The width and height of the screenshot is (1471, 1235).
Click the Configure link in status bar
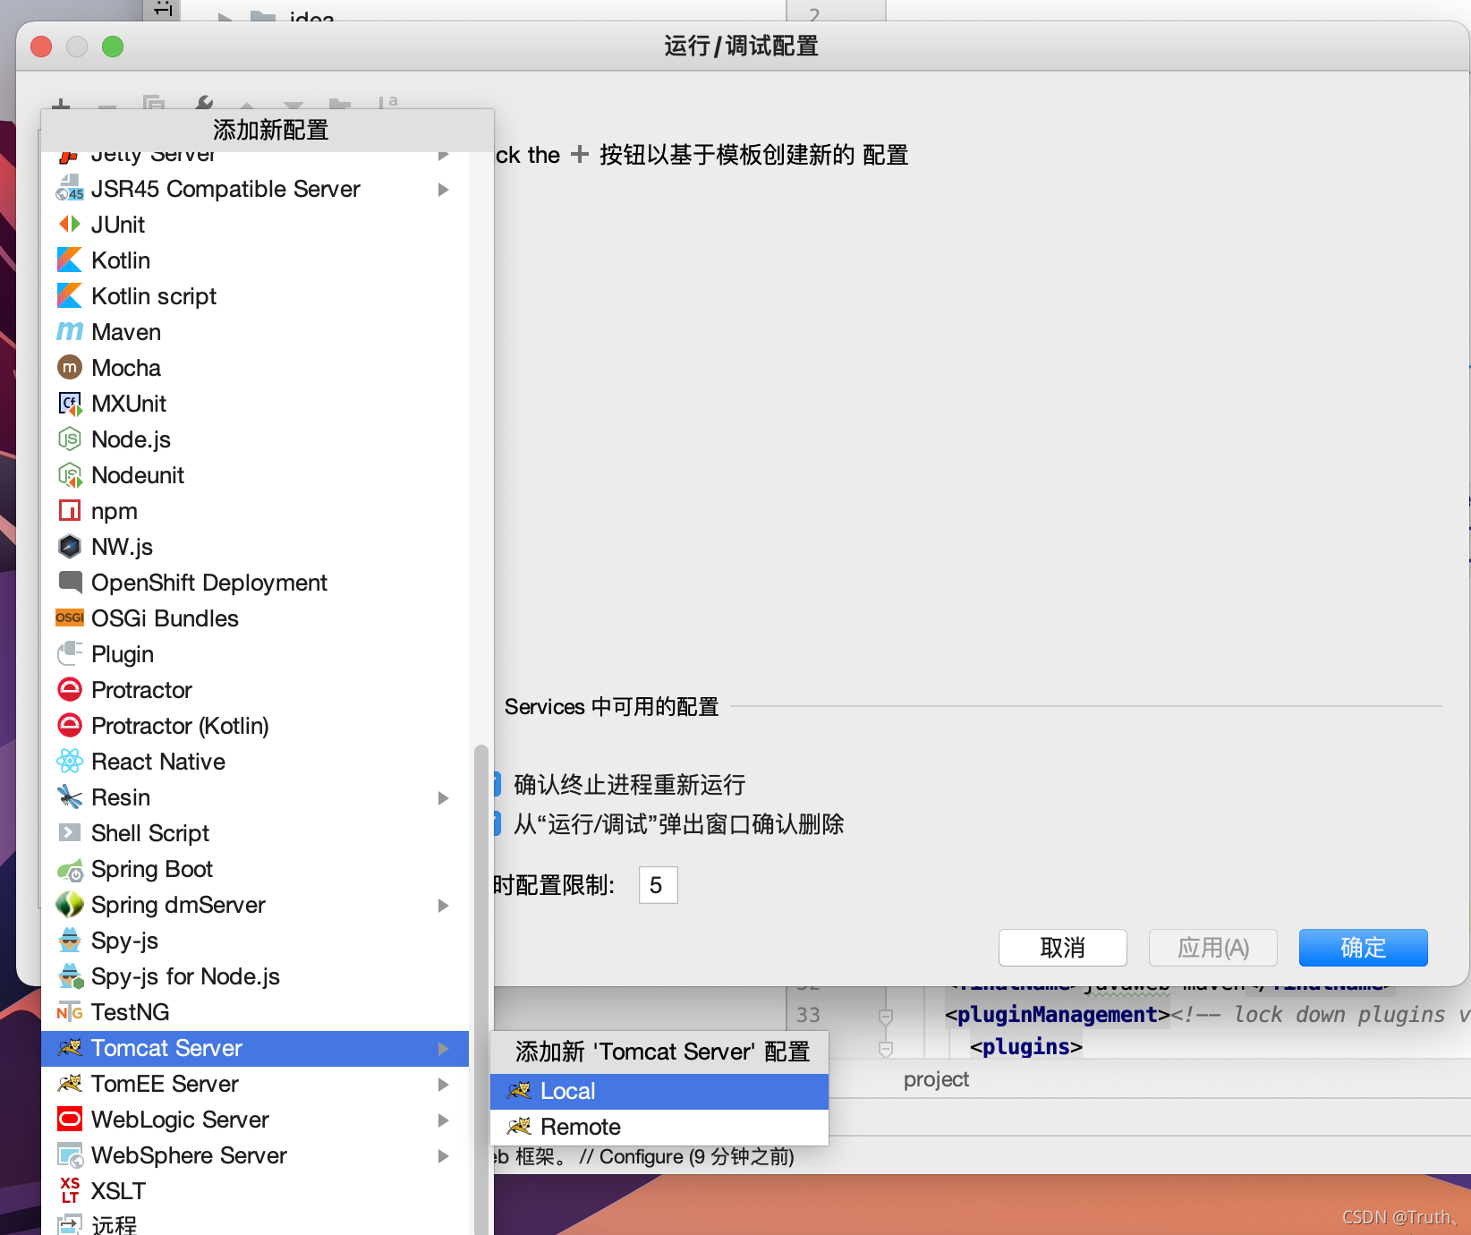[641, 1156]
